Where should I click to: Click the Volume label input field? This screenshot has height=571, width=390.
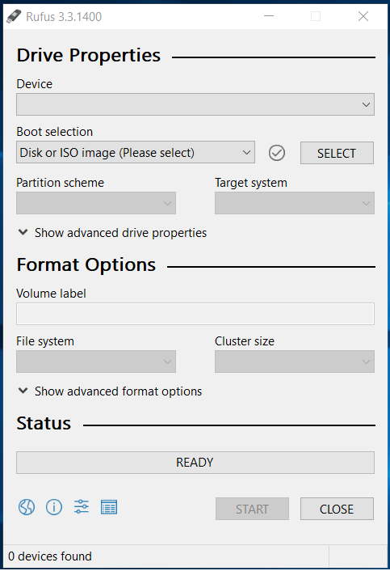[x=195, y=314]
